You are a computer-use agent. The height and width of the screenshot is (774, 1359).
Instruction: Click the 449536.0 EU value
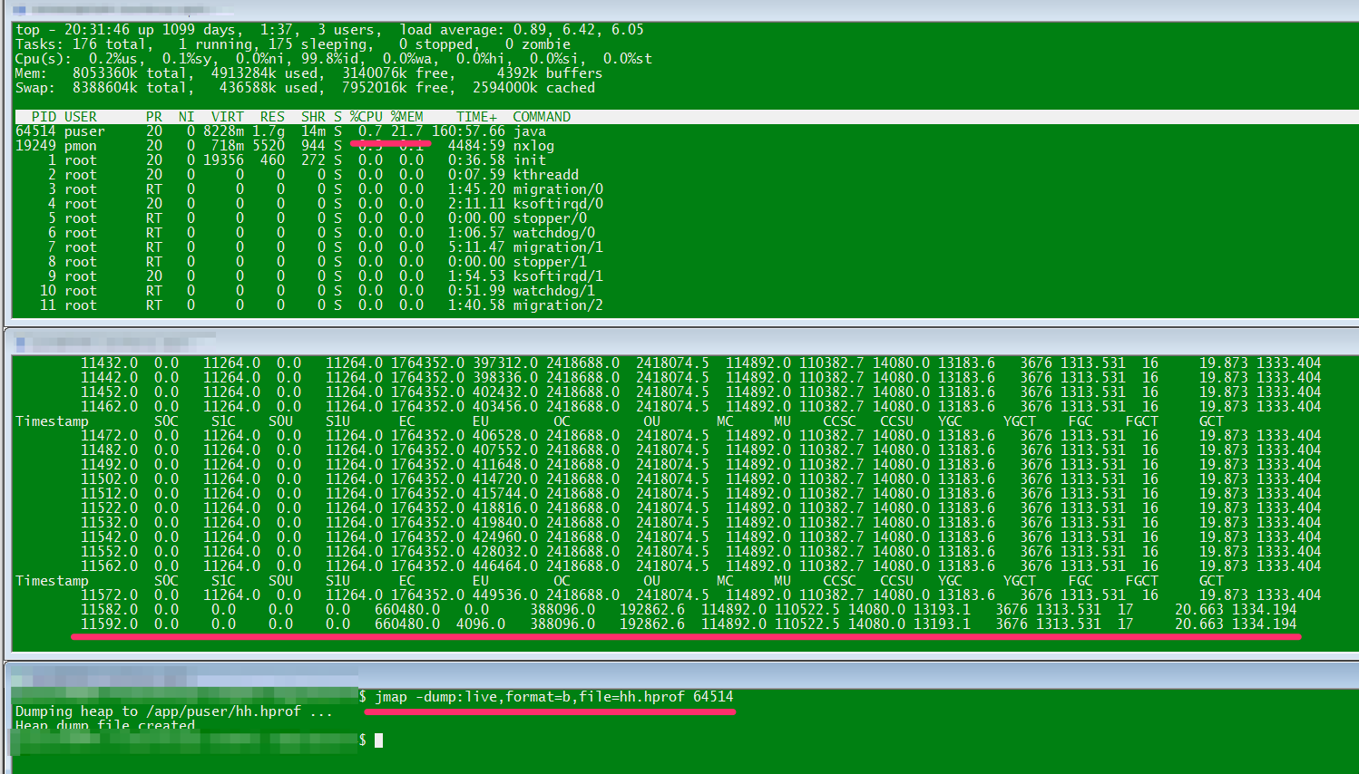tap(505, 595)
